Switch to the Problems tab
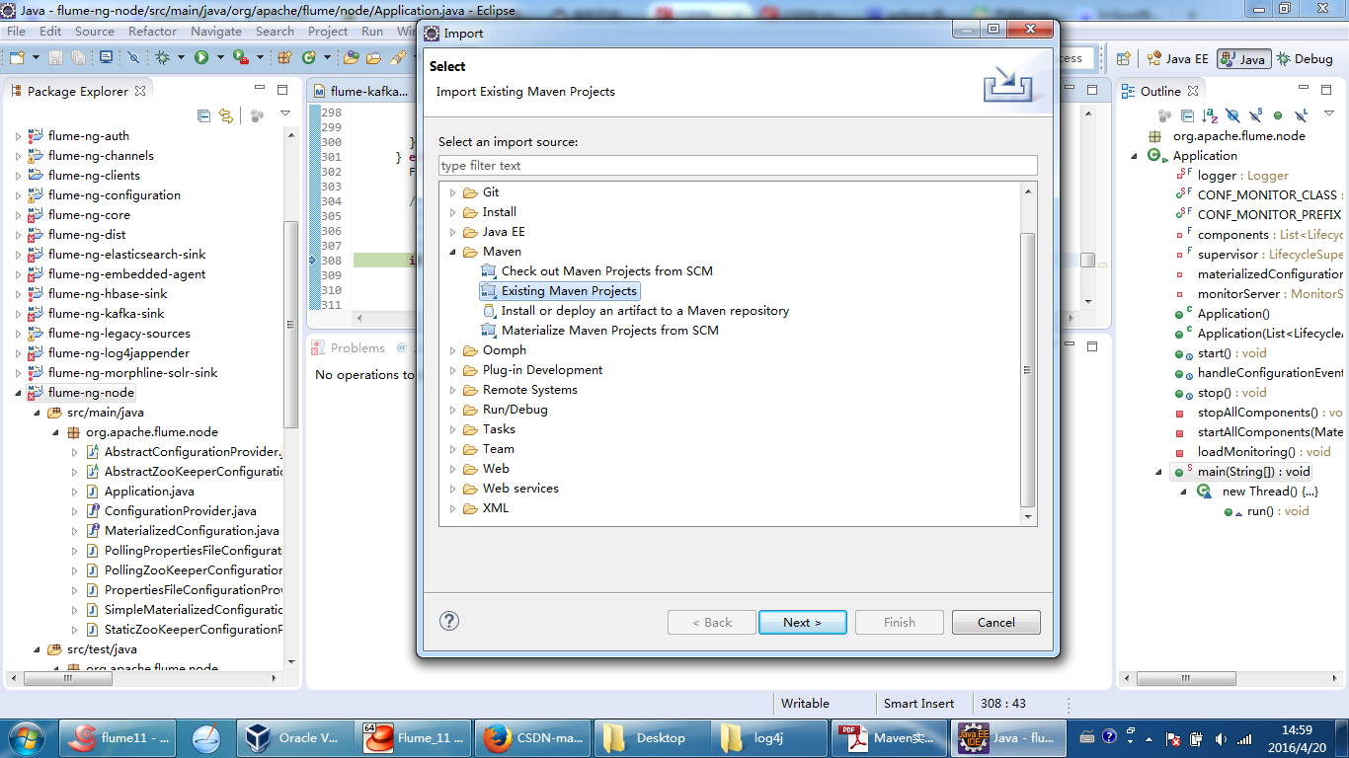 [349, 347]
